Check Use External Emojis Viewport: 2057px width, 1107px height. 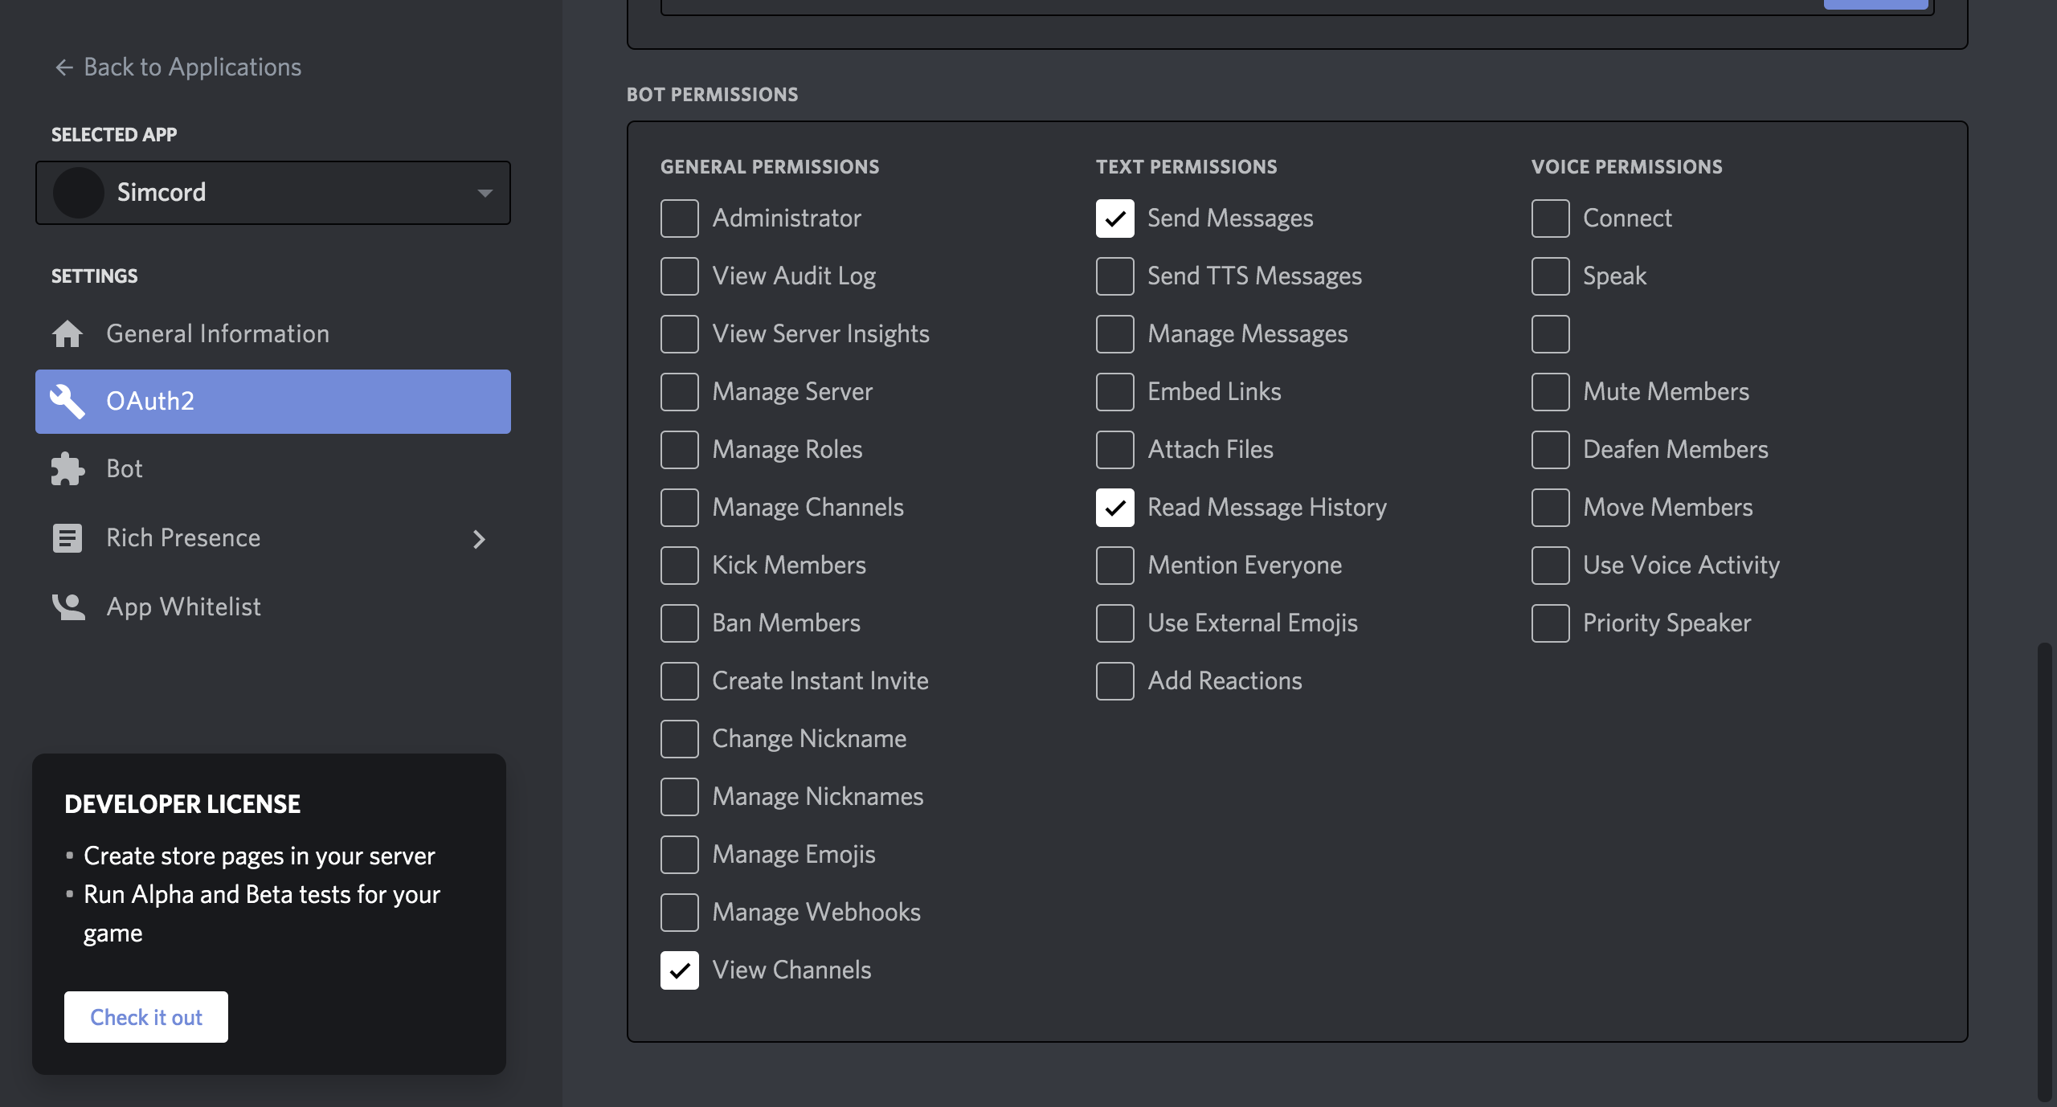tap(1115, 623)
